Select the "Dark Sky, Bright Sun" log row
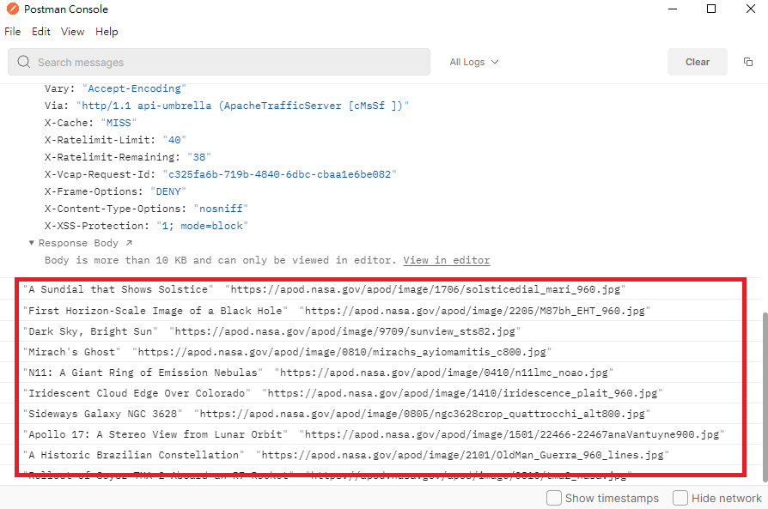768x509 pixels. (x=380, y=331)
